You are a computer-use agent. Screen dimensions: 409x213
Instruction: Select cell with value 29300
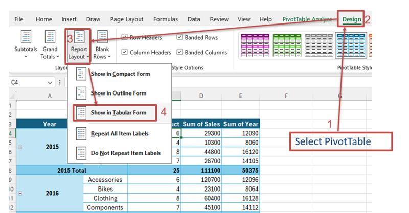201,133
